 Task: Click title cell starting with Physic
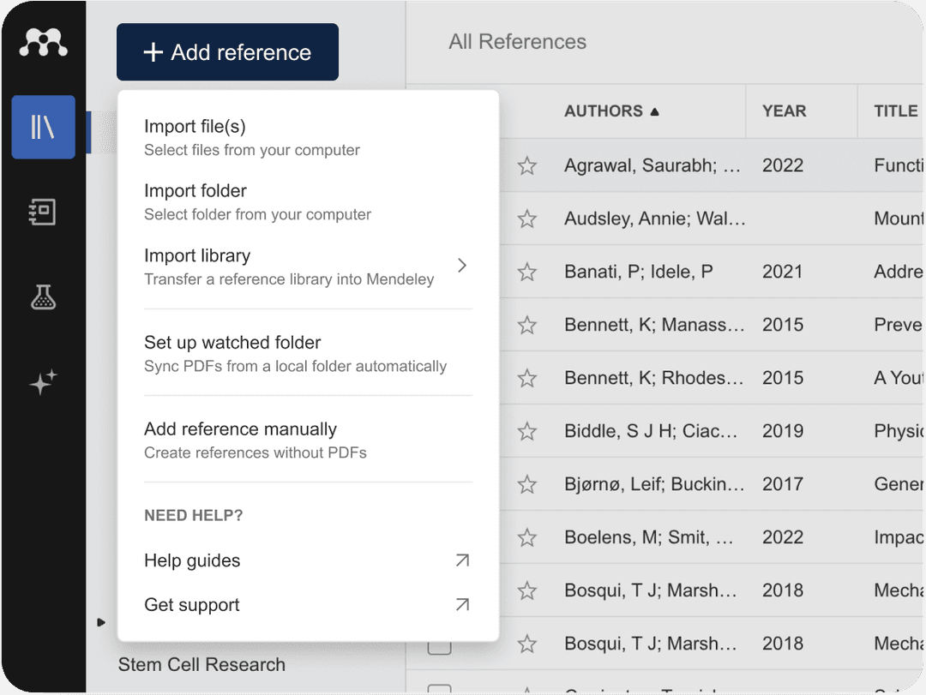(899, 431)
